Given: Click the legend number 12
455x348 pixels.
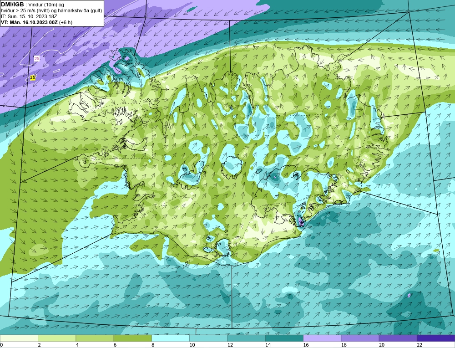Looking at the screenshot, I should (x=230, y=345).
